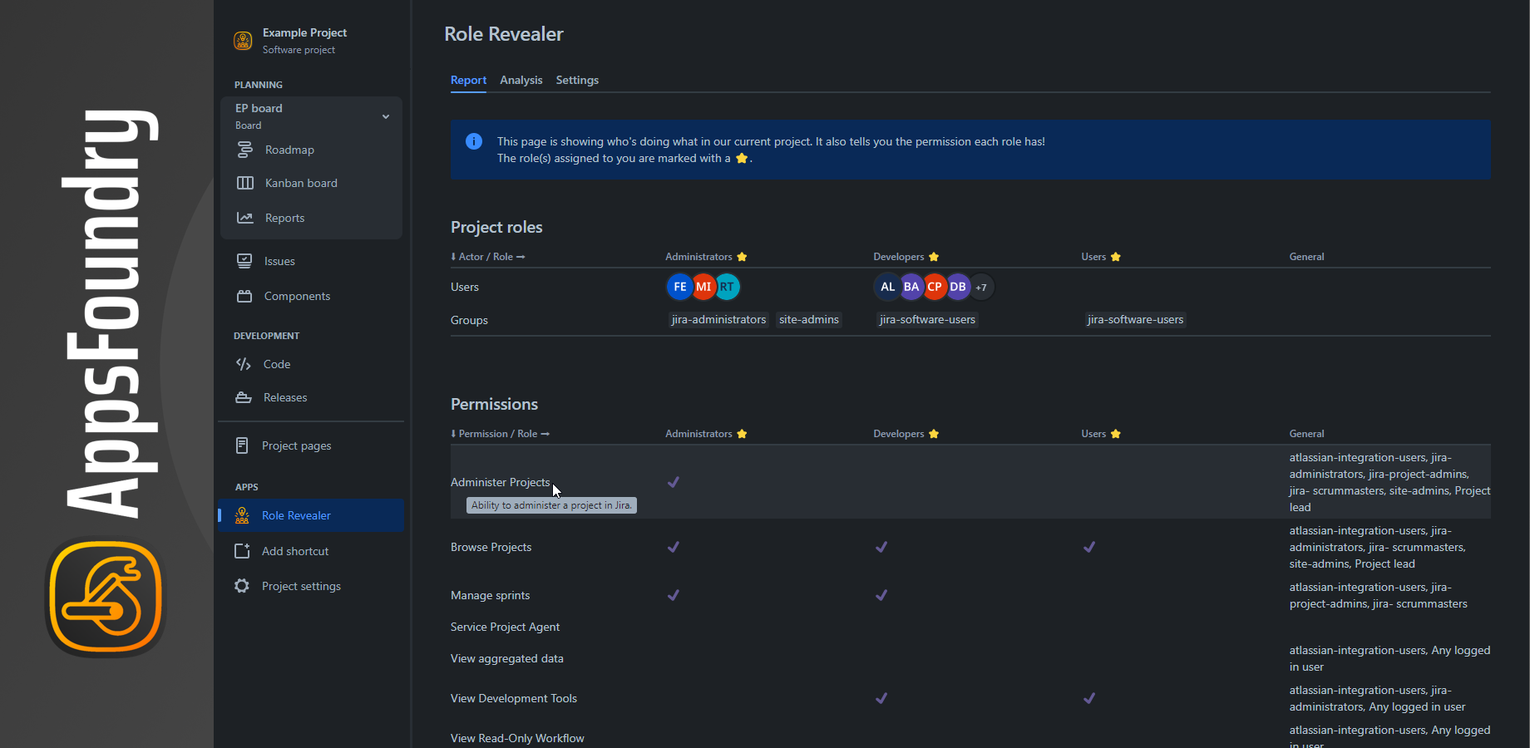
Task: Open Project pages link
Action: 296,445
